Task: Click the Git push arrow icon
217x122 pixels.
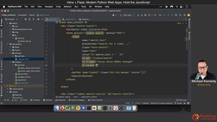Action: point(172,15)
